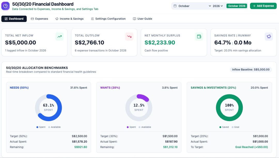The image size is (279, 158).
Task: Click the 0.0 Mo runway value
Action: click(243, 42)
